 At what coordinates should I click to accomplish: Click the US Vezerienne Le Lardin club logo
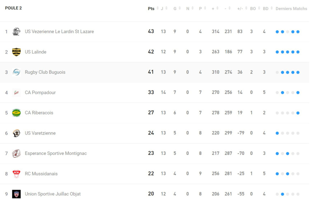coord(16,31)
